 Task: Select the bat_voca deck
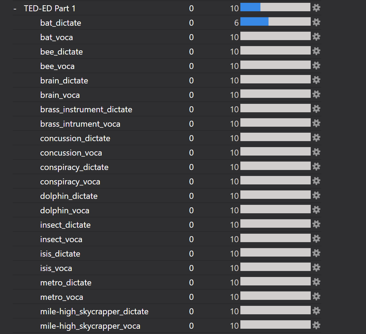[57, 37]
